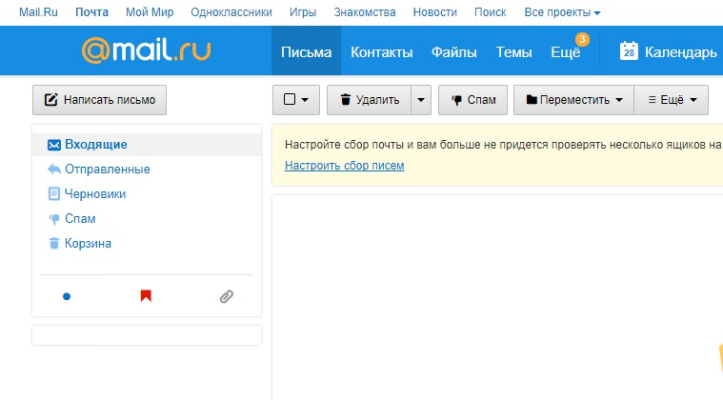Viewport: 723px width, 400px height.
Task: Click the orange notification badge with 3
Action: click(582, 40)
